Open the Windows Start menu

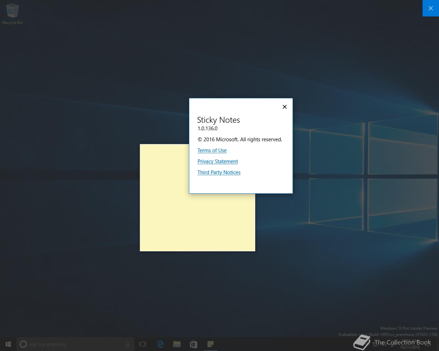(8, 344)
